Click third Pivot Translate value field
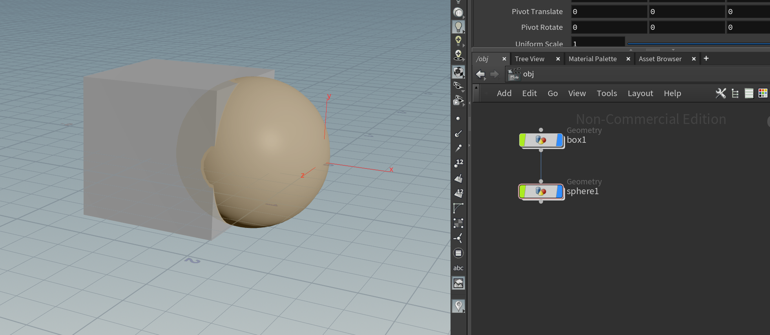Image resolution: width=770 pixels, height=335 pixels. 748,12
